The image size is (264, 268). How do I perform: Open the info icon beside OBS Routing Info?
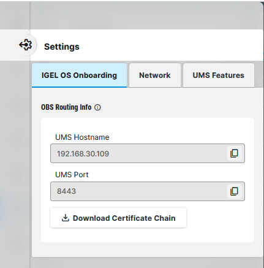click(97, 107)
